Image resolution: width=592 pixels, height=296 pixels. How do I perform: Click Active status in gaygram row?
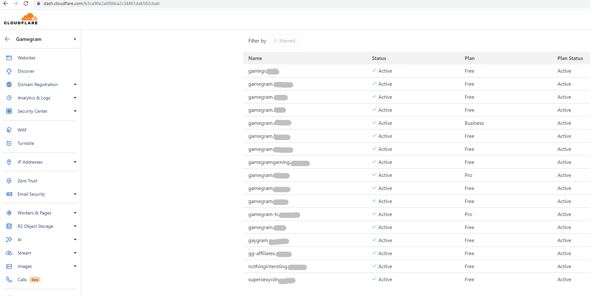tap(382, 240)
